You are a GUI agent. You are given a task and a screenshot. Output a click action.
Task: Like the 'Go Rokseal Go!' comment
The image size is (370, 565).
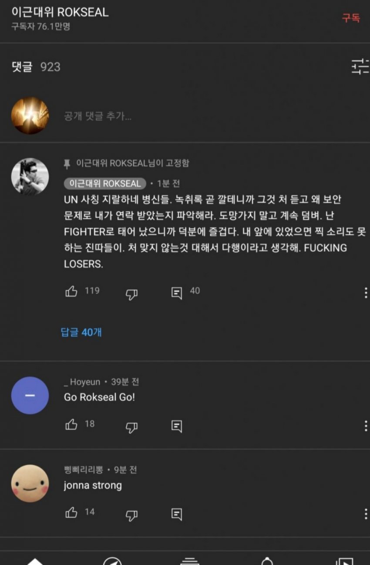pos(71,424)
